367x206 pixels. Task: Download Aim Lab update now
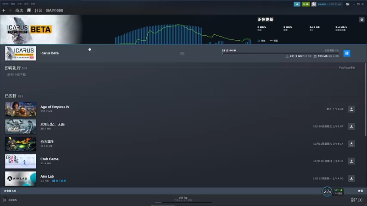tap(351, 179)
